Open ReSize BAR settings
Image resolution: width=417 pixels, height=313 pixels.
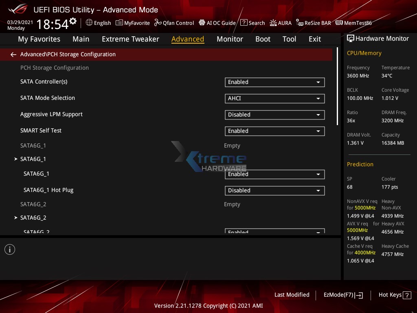click(314, 23)
